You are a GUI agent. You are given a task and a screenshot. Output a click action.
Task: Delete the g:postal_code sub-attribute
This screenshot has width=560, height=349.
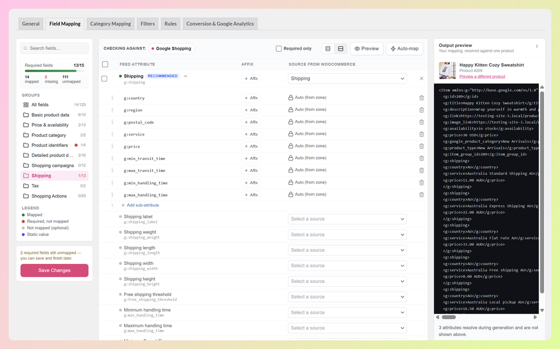(422, 122)
